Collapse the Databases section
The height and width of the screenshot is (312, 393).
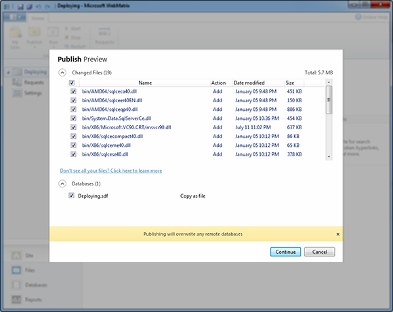coord(62,184)
